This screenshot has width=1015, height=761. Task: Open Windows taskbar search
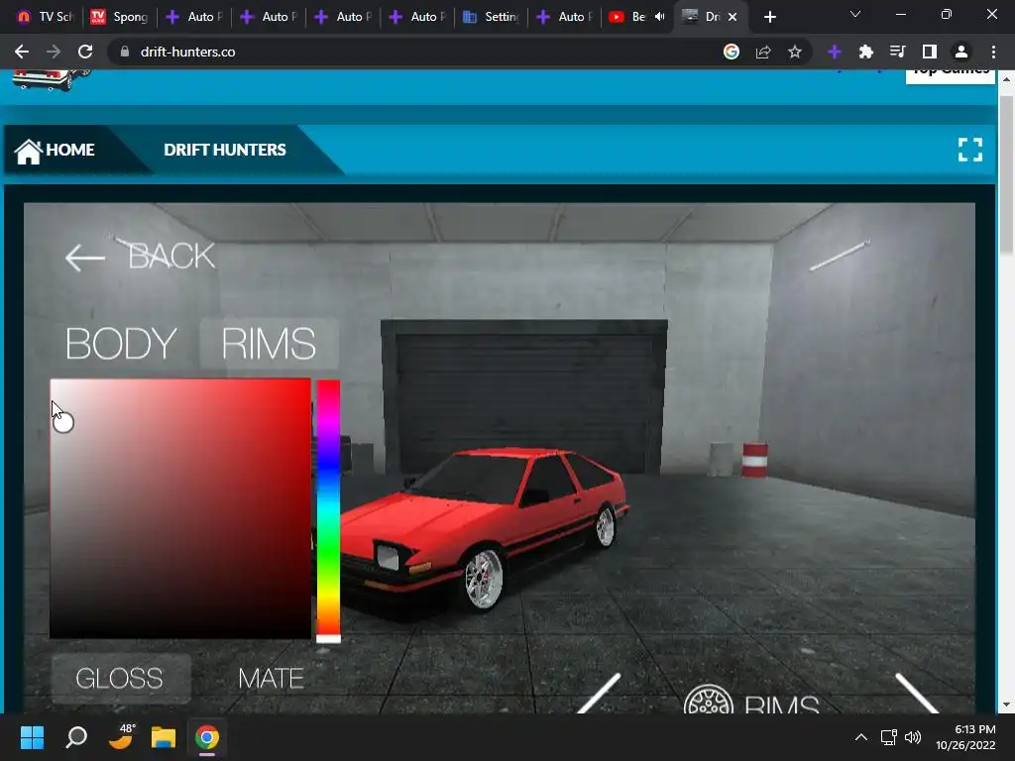click(76, 737)
